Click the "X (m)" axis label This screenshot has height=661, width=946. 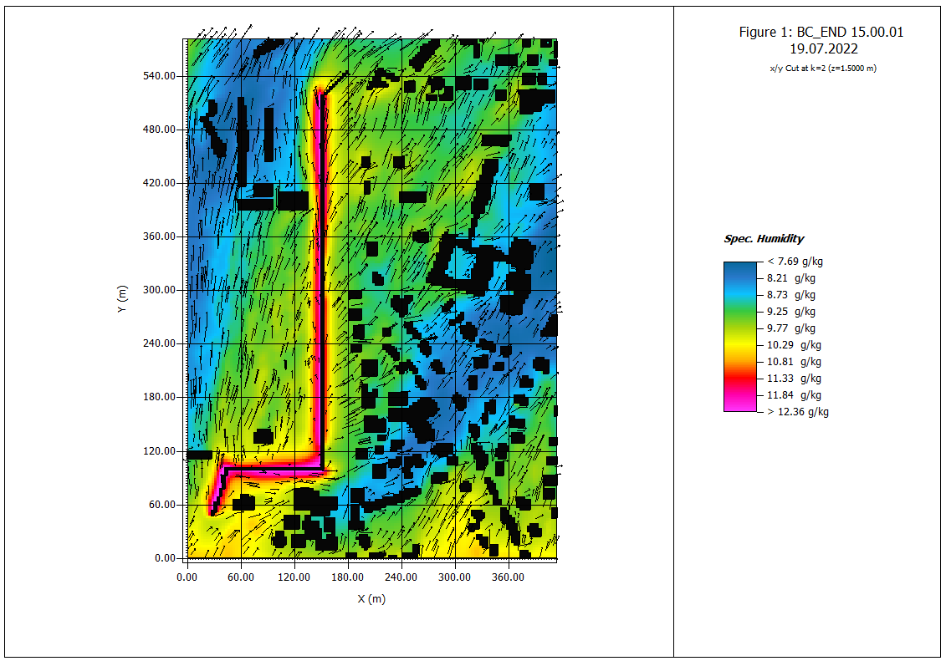click(x=371, y=598)
